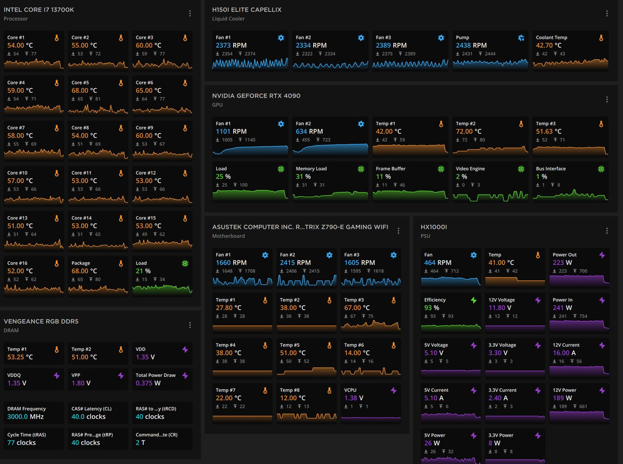Click the H150i Pump icon

tap(521, 38)
